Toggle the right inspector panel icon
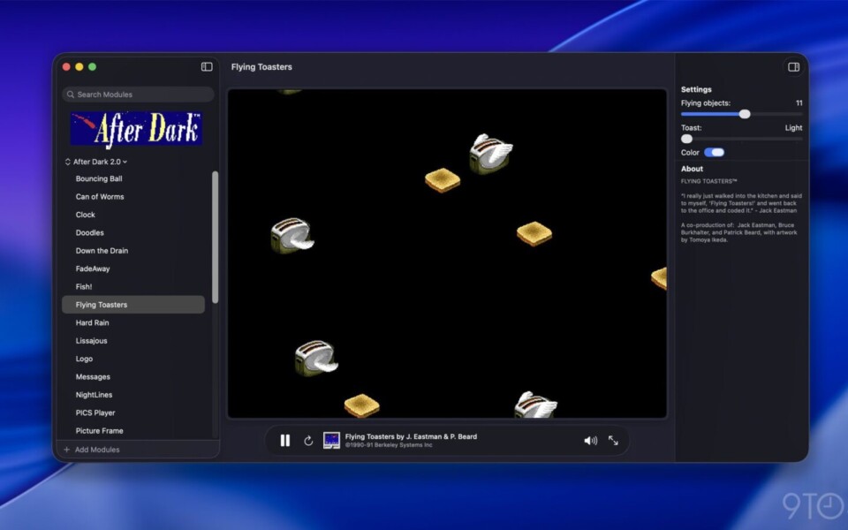This screenshot has width=848, height=530. click(793, 66)
